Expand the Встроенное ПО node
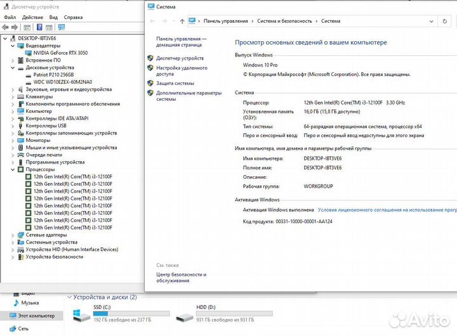The height and width of the screenshot is (336, 457). (13, 61)
